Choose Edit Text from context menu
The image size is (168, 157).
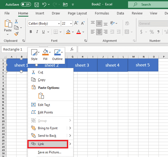[51, 105]
